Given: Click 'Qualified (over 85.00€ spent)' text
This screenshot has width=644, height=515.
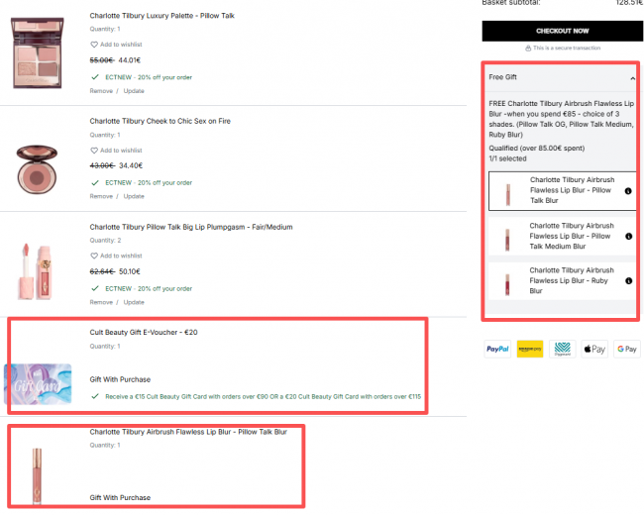Looking at the screenshot, I should 537,149.
